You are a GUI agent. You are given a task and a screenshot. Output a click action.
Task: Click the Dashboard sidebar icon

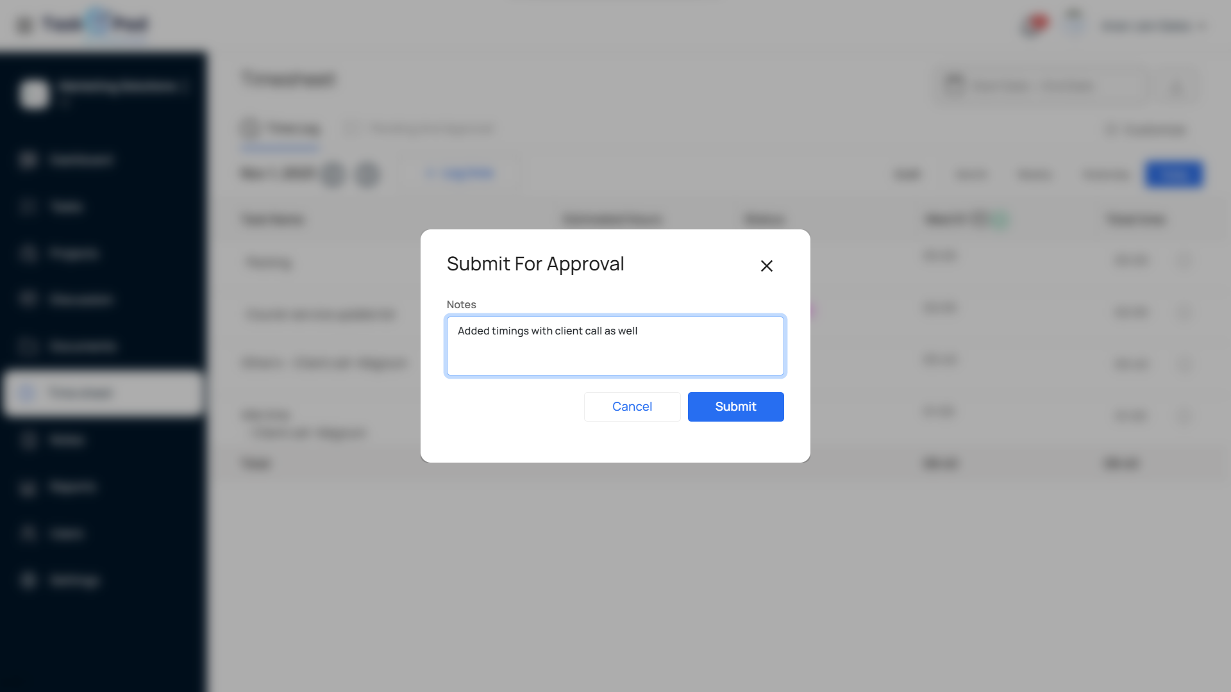tap(28, 160)
